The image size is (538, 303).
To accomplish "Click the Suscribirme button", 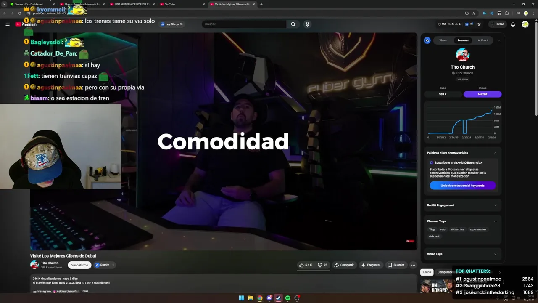I will (79, 265).
